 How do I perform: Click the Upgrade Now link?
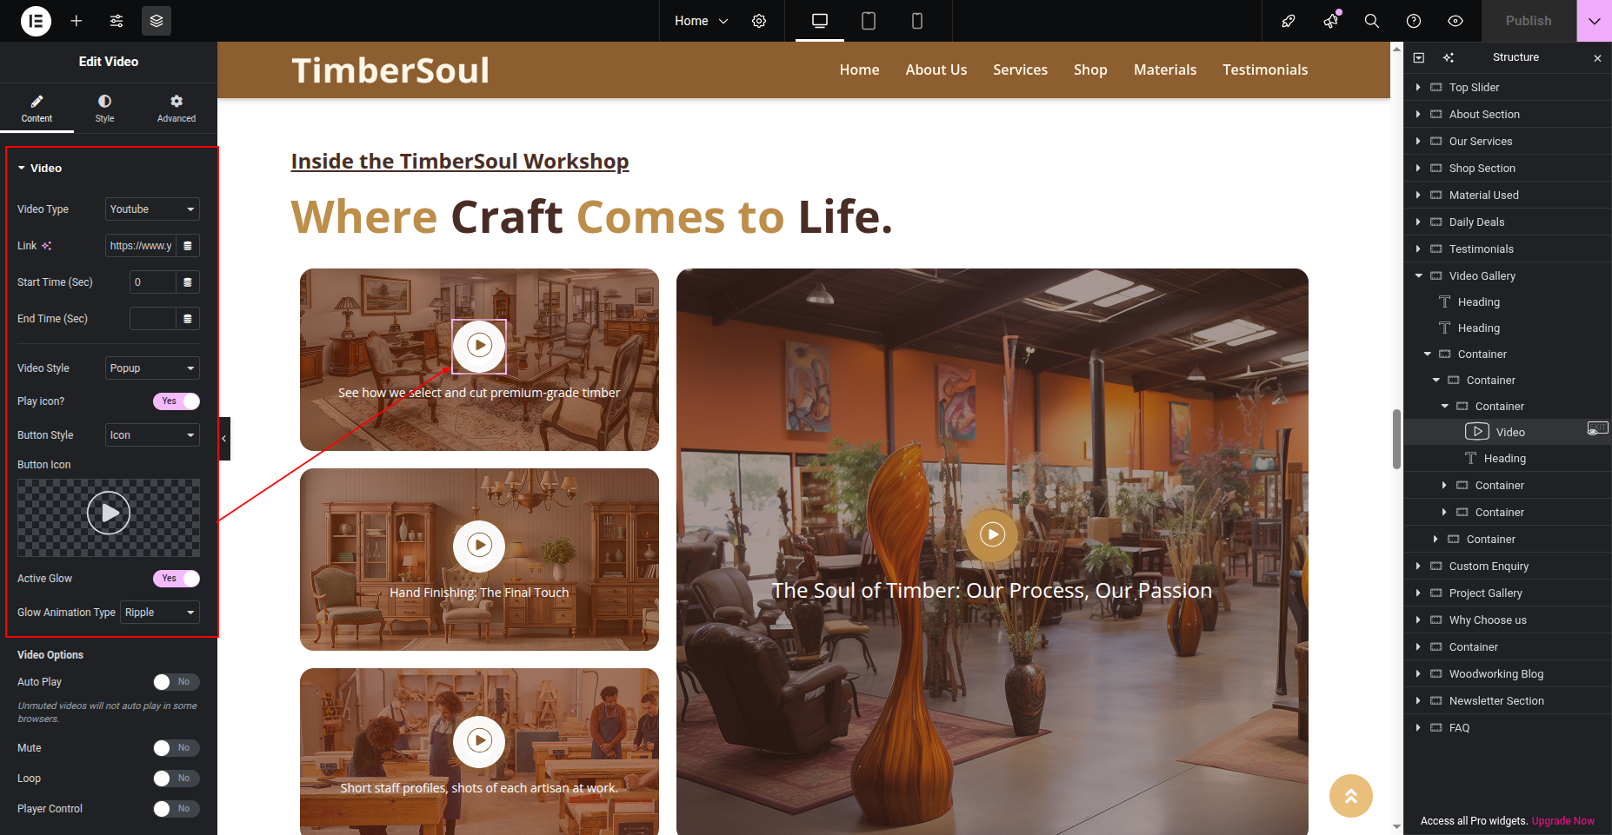pos(1562,821)
